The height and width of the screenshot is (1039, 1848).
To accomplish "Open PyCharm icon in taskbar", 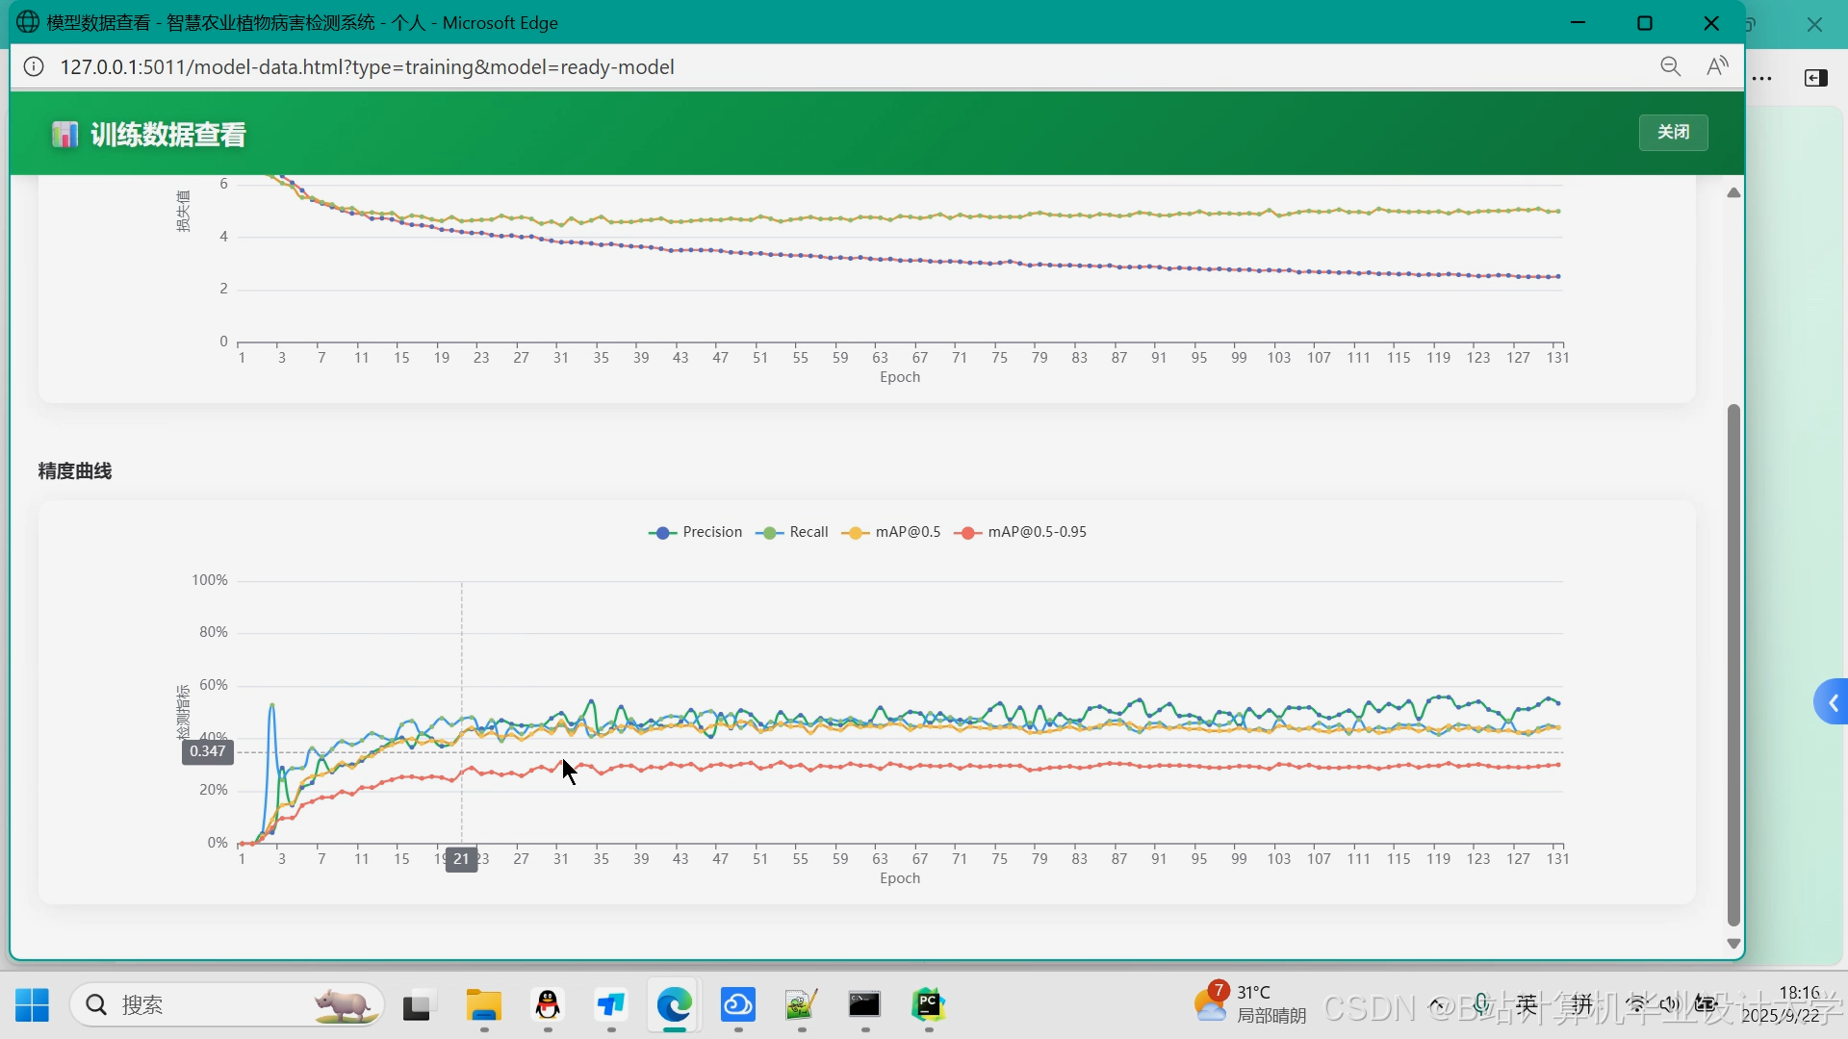I will pos(928,1005).
